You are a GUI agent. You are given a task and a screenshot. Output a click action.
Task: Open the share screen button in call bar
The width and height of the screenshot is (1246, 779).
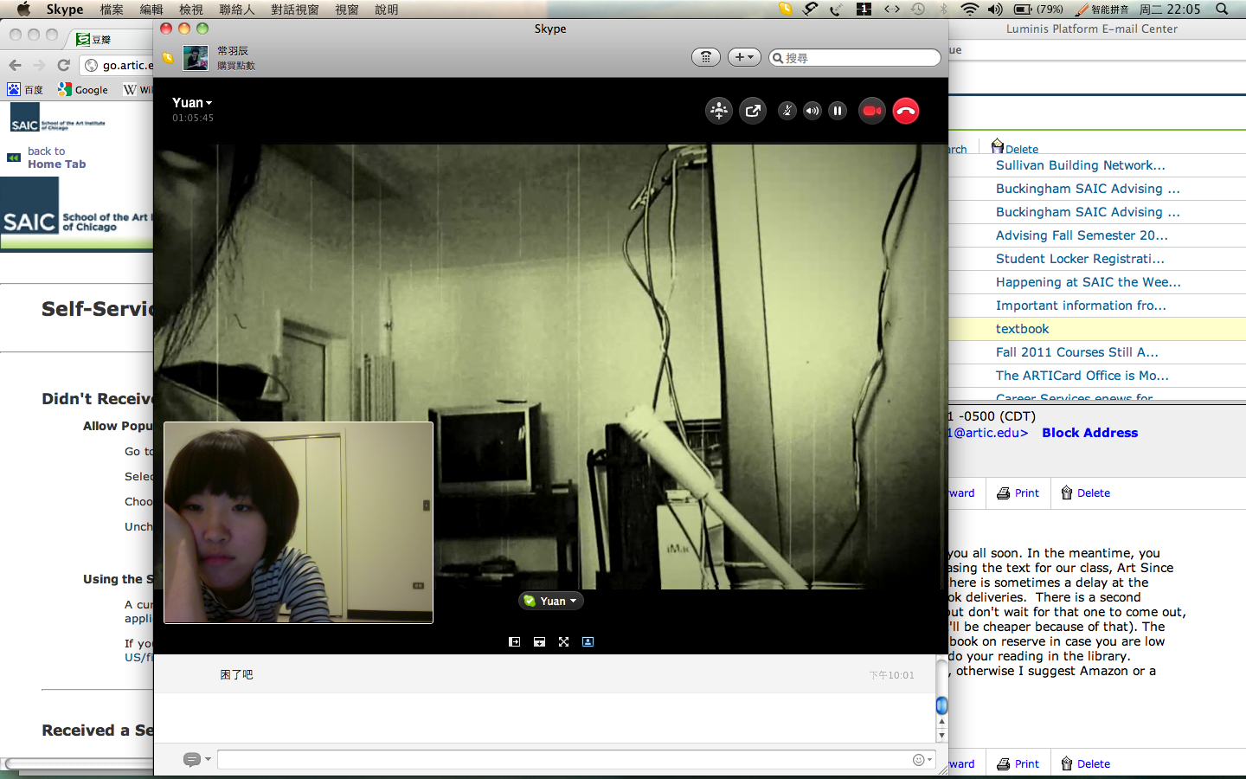(753, 111)
